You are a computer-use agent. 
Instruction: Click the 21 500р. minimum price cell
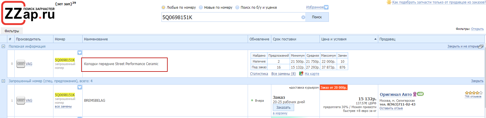[x=298, y=61]
